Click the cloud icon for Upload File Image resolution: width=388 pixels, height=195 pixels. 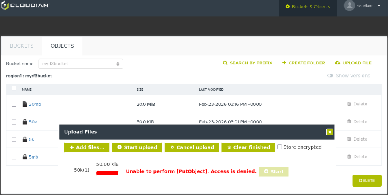tap(337, 63)
